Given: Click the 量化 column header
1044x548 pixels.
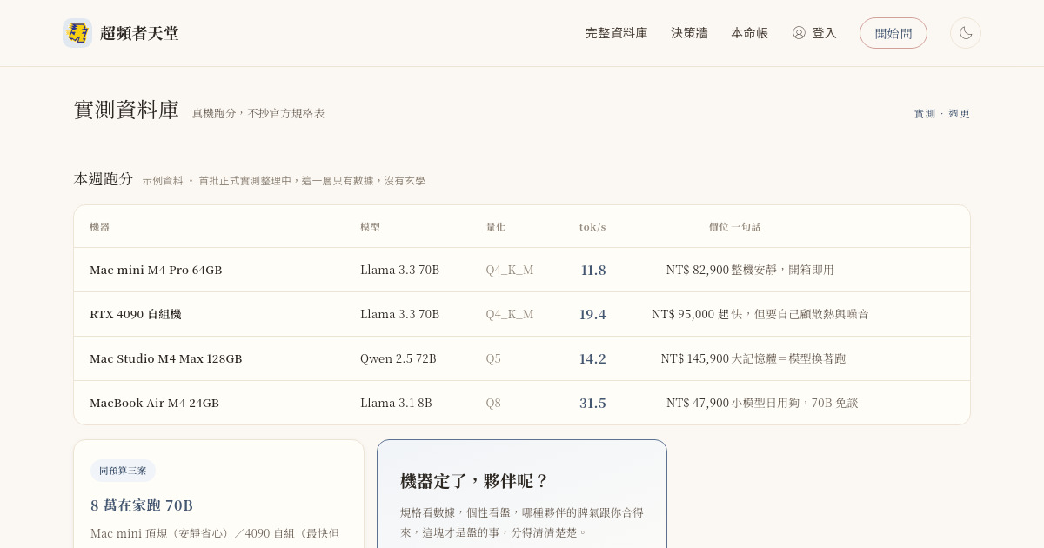Looking at the screenshot, I should [496, 227].
